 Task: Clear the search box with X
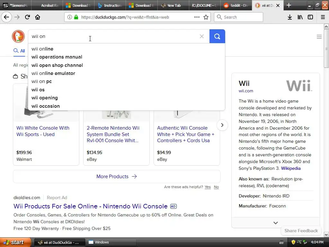coord(202,36)
